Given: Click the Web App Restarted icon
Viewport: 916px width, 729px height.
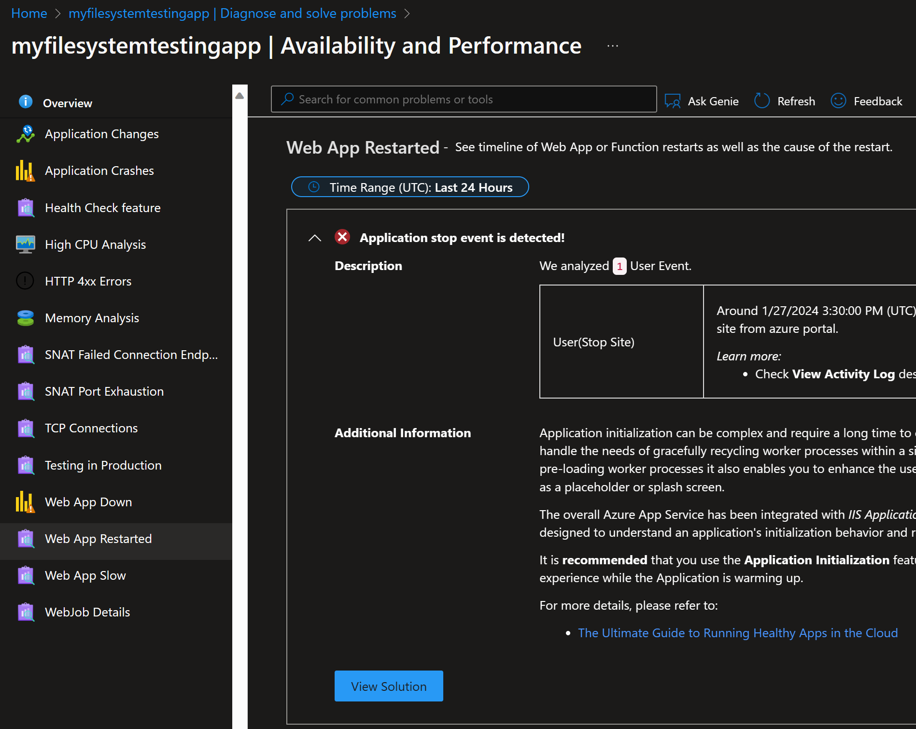Looking at the screenshot, I should [26, 539].
